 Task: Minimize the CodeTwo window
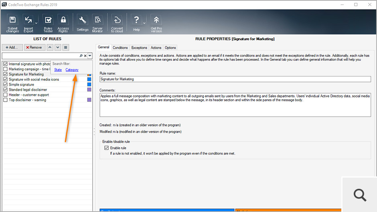point(343,4)
